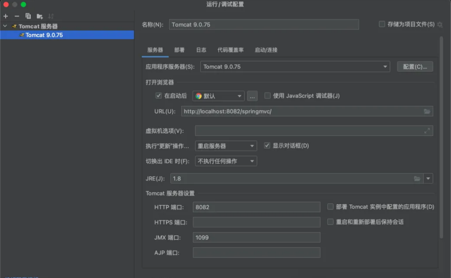The width and height of the screenshot is (451, 278).
Task: Open the JRE dropdown arrow
Action: coord(428,179)
